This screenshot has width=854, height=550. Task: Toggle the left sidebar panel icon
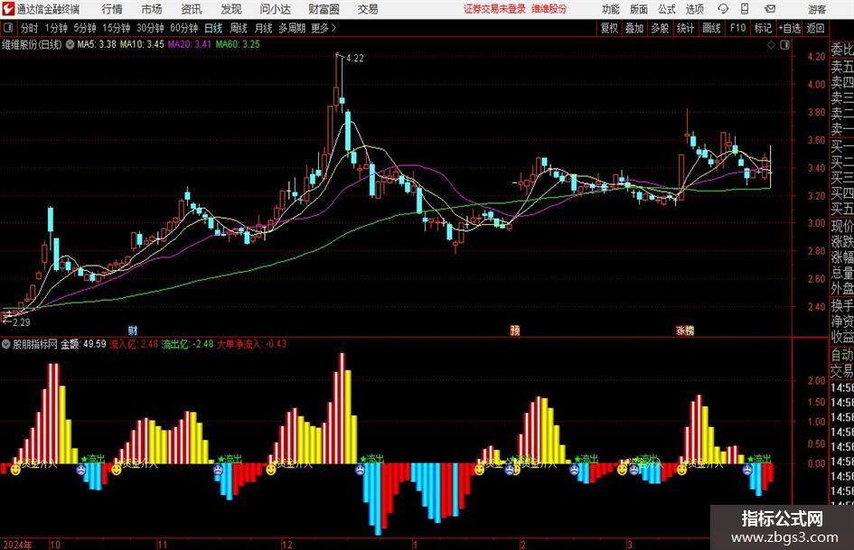click(8, 27)
